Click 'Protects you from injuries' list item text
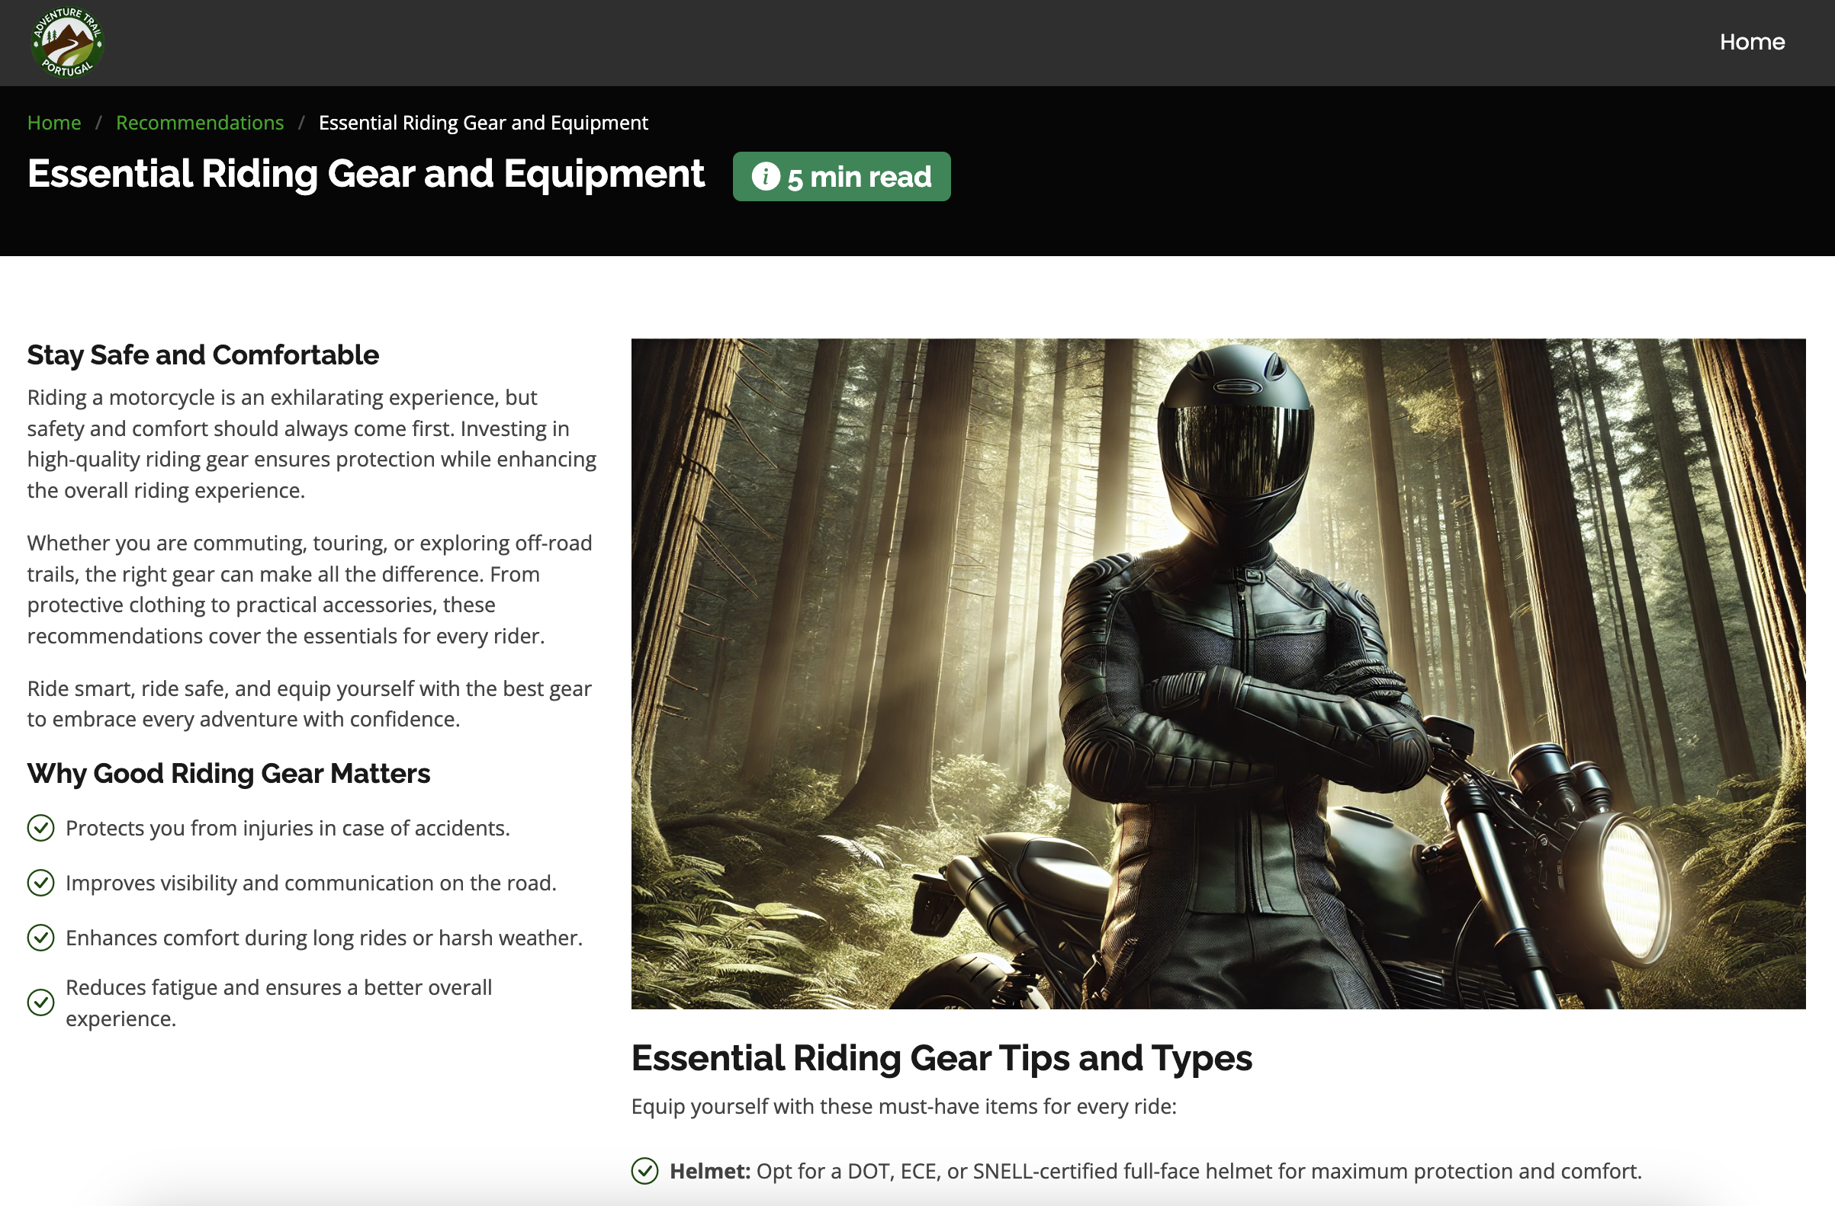1835x1206 pixels. pyautogui.click(x=288, y=828)
